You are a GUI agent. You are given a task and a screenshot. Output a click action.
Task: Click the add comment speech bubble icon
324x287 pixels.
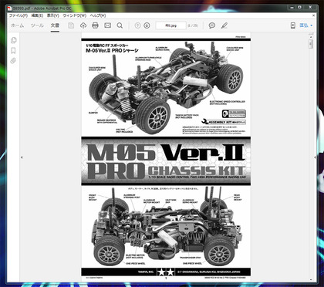point(212,25)
